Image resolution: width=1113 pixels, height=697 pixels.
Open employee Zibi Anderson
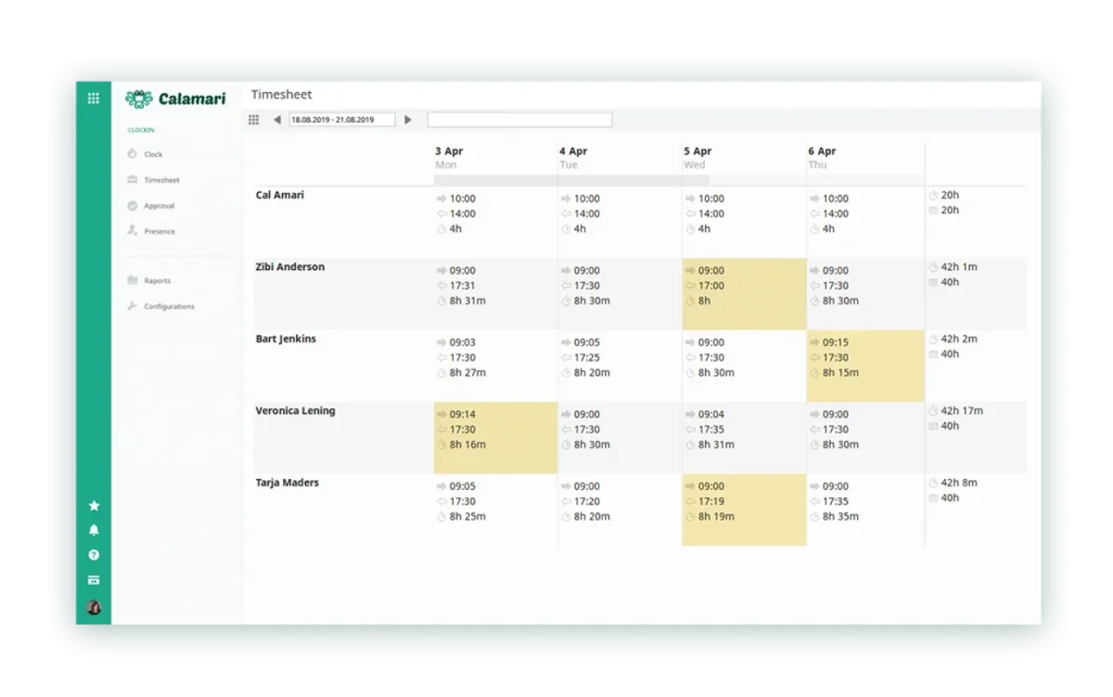coord(290,266)
